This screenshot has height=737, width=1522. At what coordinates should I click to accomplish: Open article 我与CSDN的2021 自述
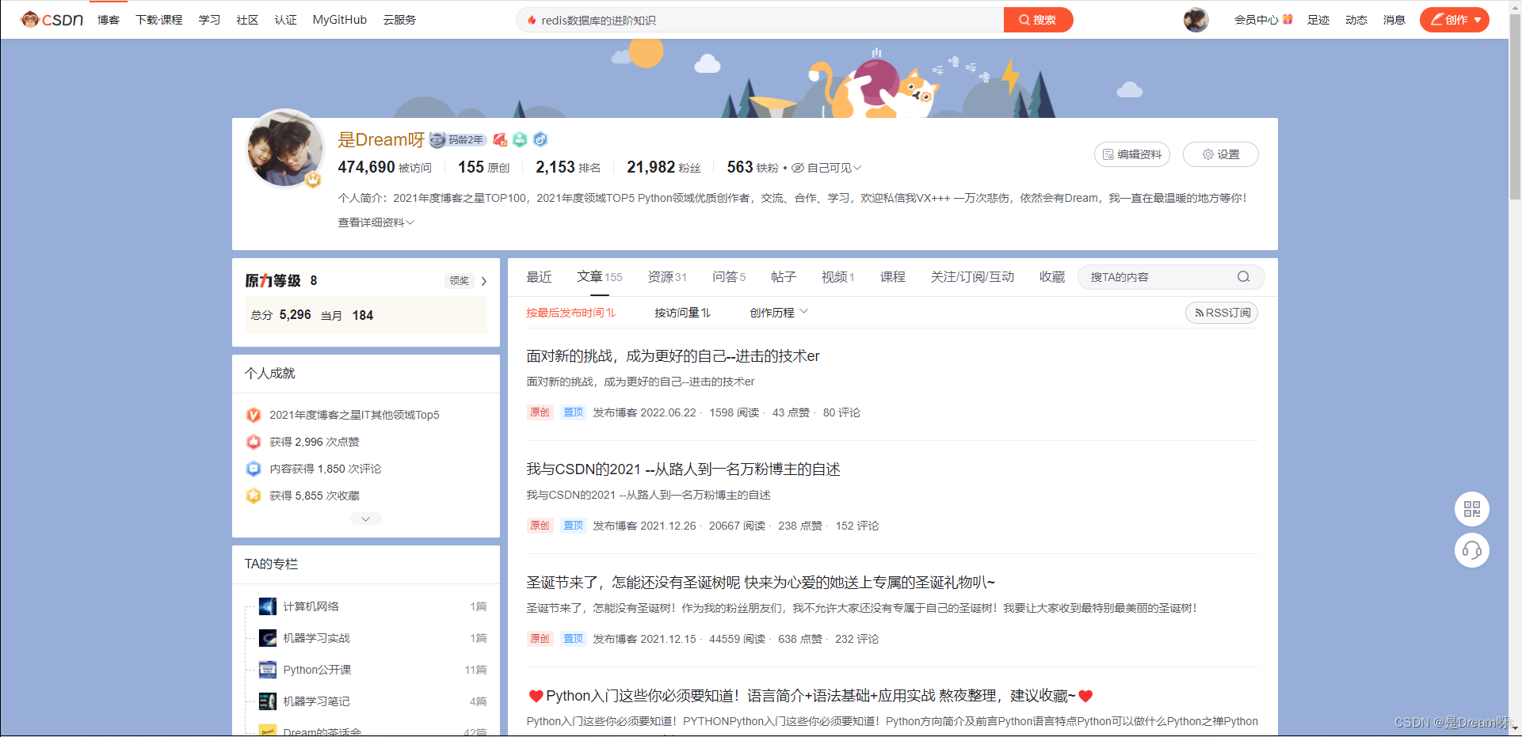click(x=684, y=469)
